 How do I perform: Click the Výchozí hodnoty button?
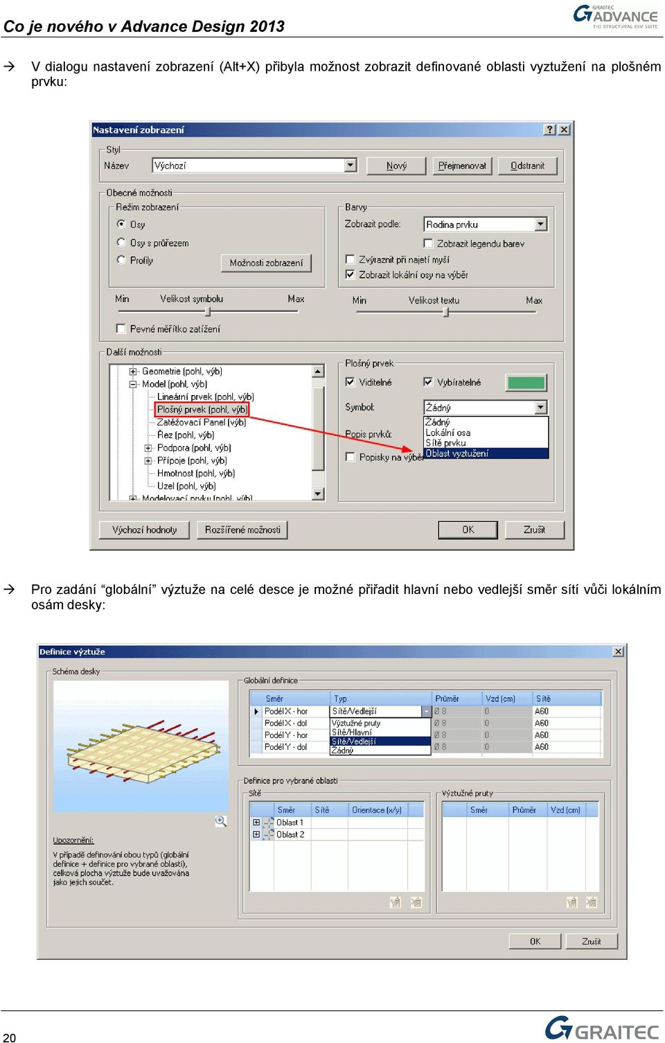145,529
